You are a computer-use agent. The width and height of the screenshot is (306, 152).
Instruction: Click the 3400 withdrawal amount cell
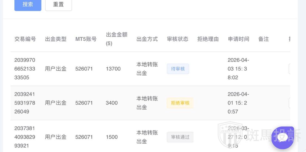tap(112, 103)
